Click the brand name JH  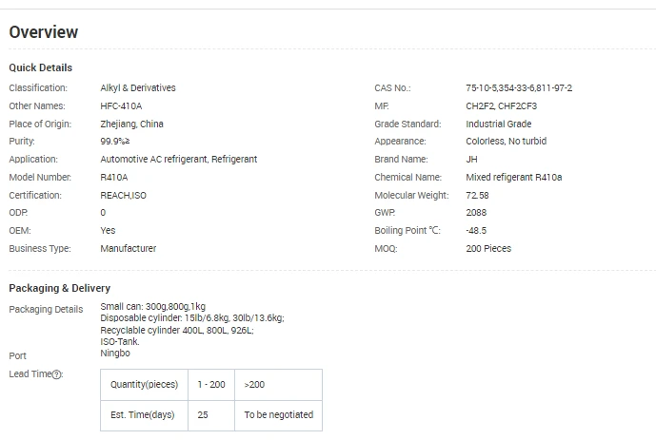471,160
